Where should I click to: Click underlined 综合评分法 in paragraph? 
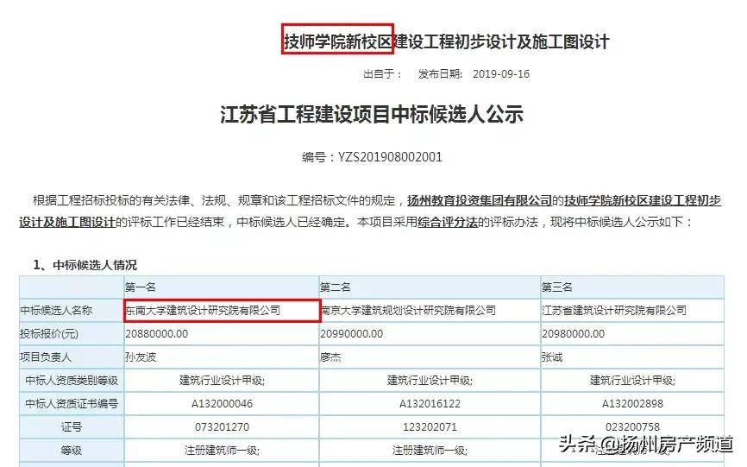[448, 222]
